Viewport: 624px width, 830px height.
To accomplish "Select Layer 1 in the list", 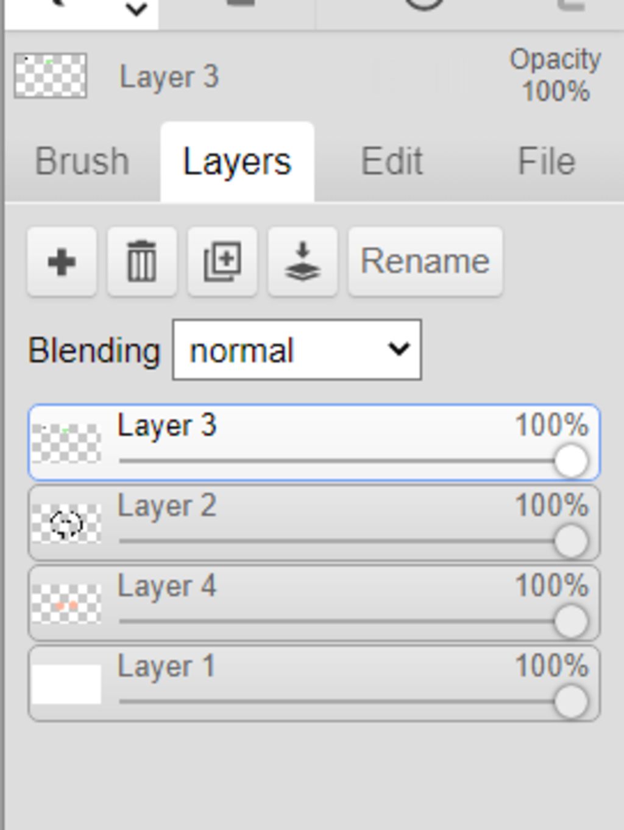I will pyautogui.click(x=314, y=684).
